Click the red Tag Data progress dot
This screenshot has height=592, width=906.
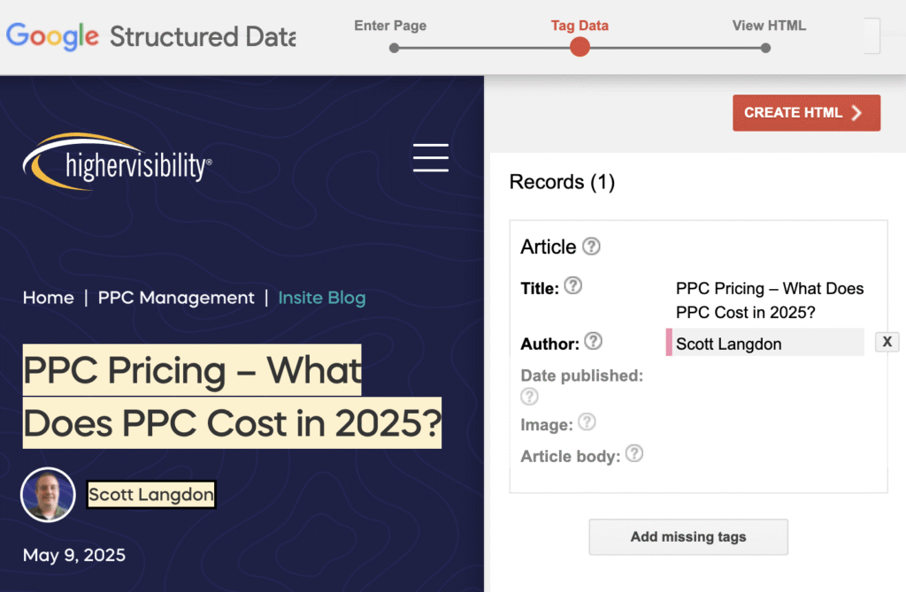click(x=580, y=48)
